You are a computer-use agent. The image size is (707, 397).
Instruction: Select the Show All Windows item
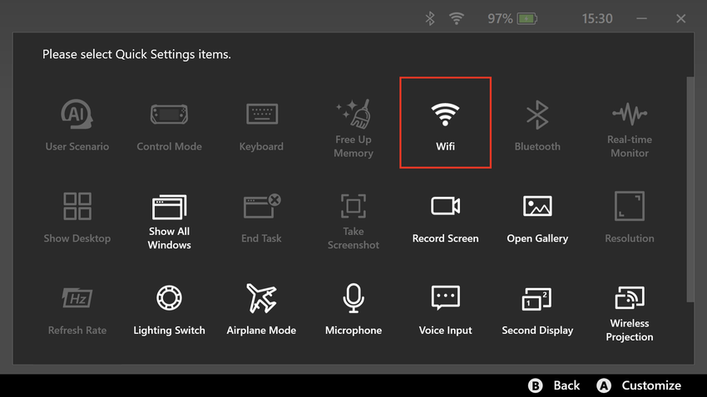pyautogui.click(x=169, y=218)
